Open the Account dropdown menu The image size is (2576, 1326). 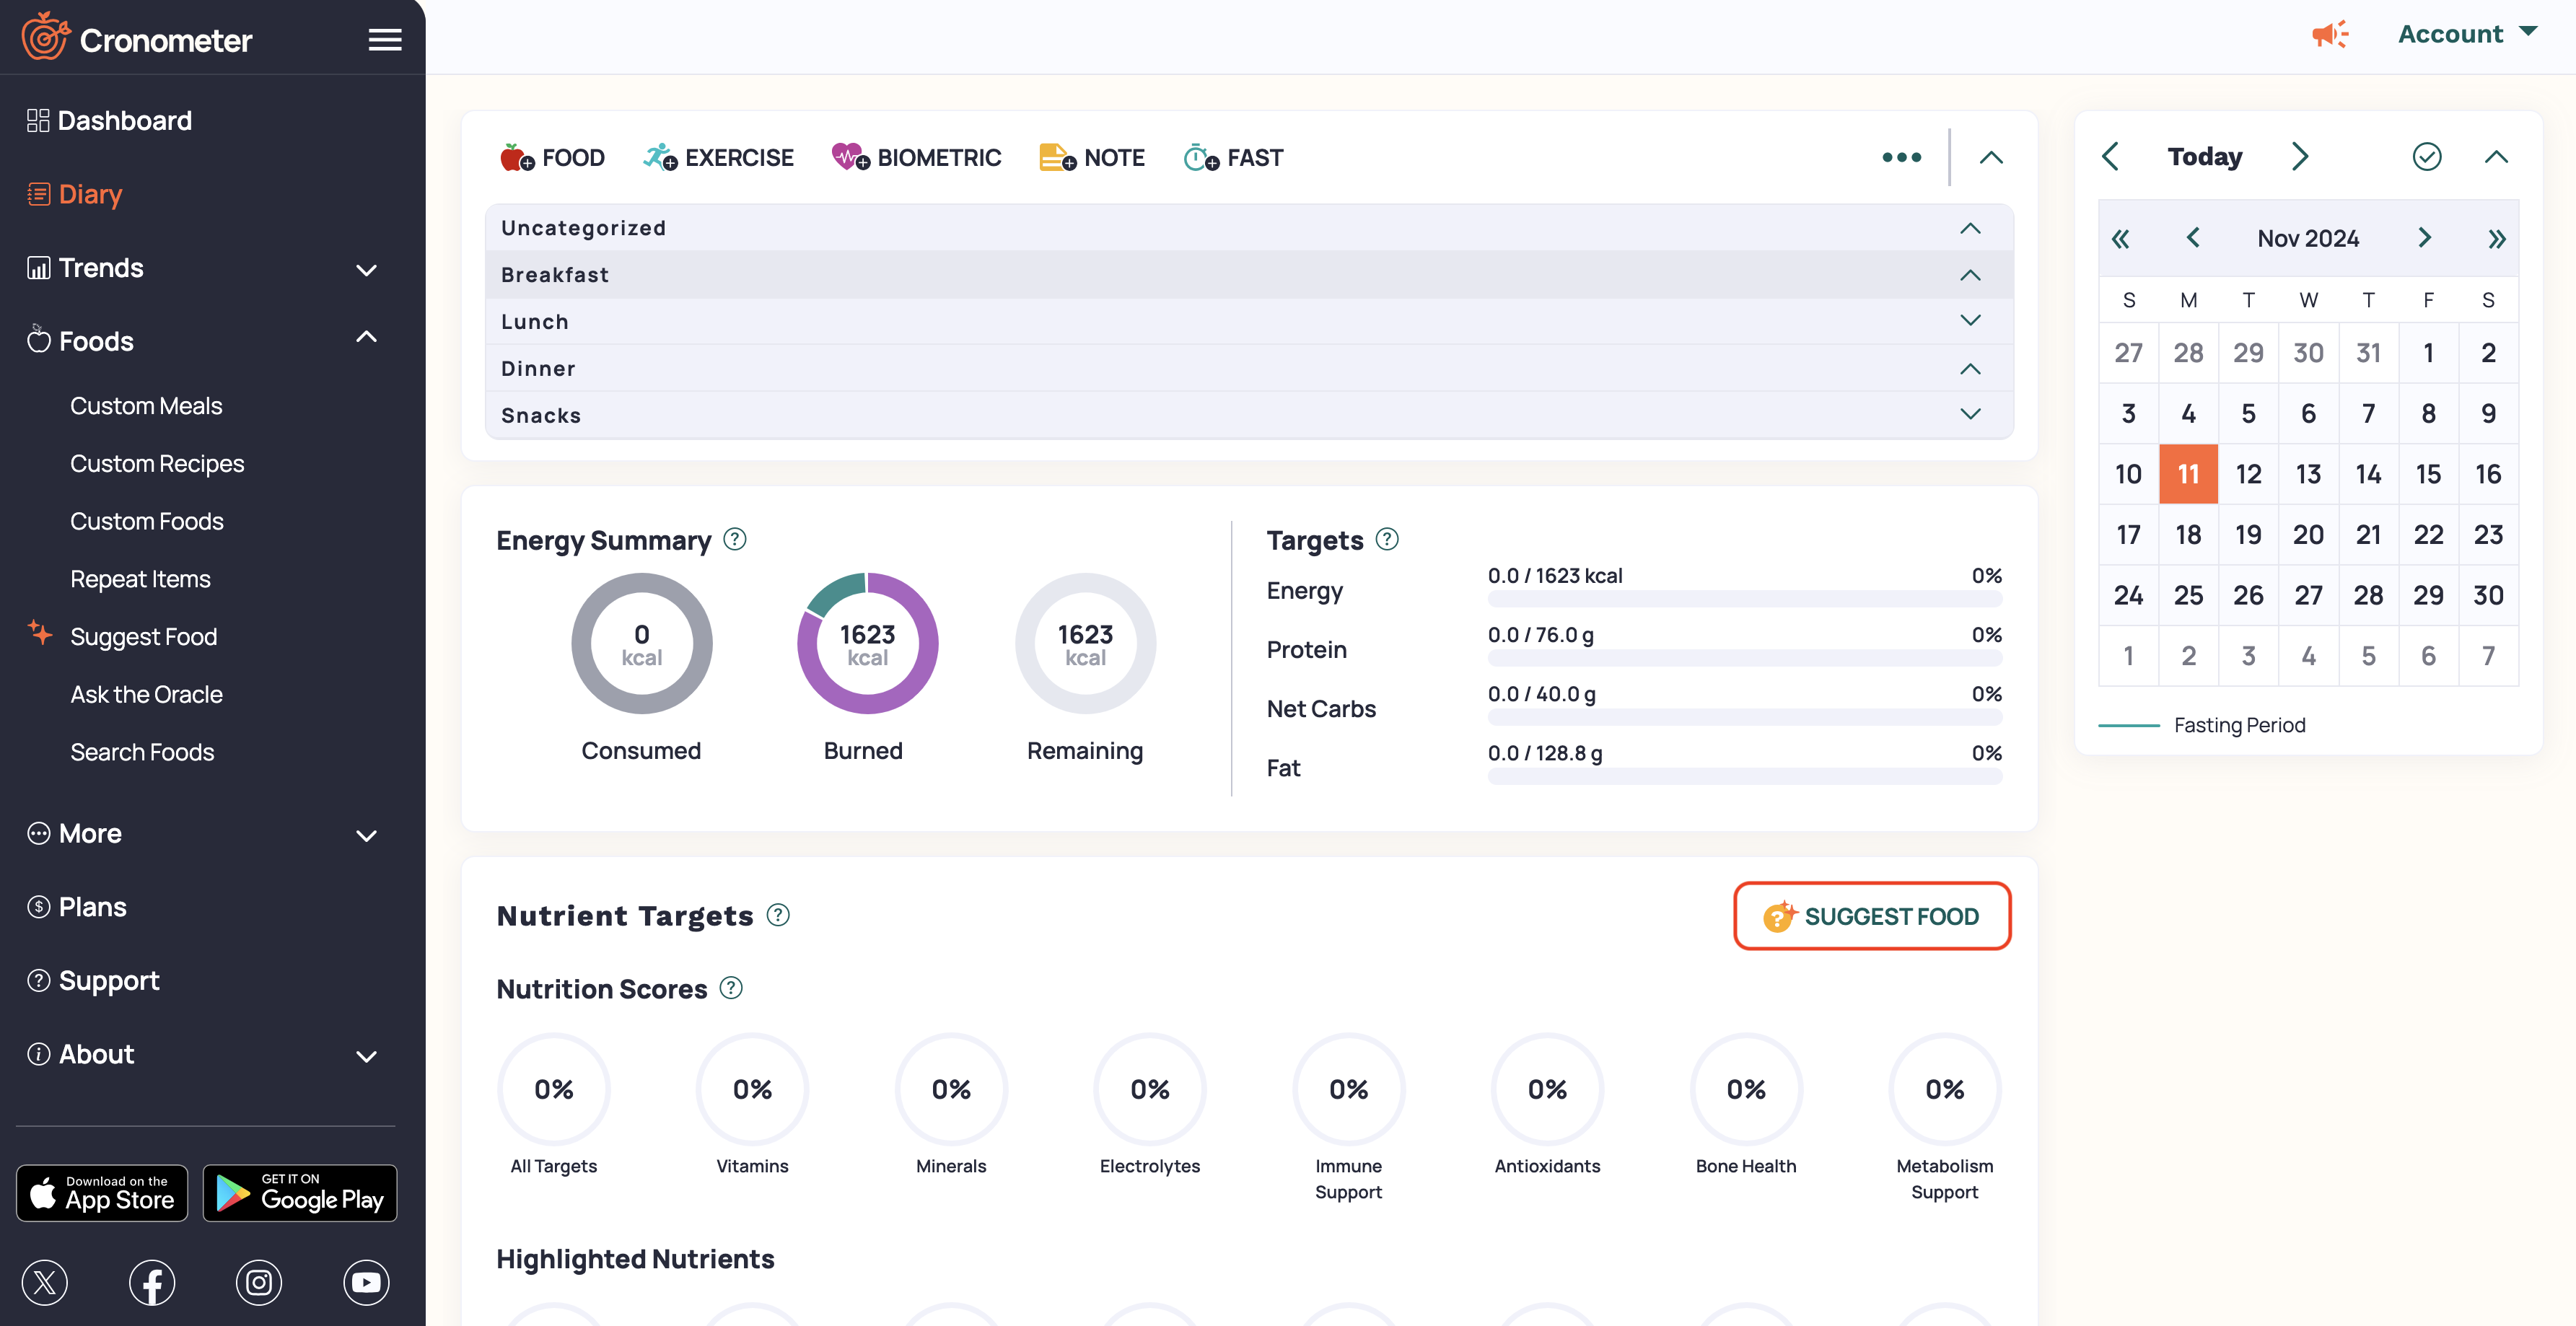click(2467, 34)
